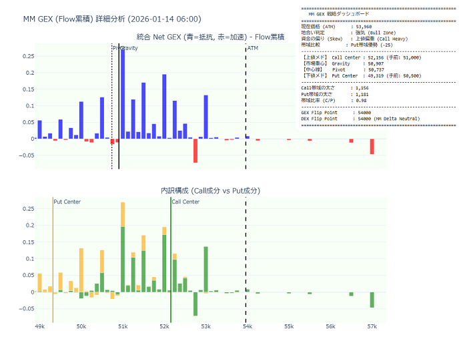Click the chart title 'MM GEX (Flow累積) 詳細分析'

click(x=112, y=19)
